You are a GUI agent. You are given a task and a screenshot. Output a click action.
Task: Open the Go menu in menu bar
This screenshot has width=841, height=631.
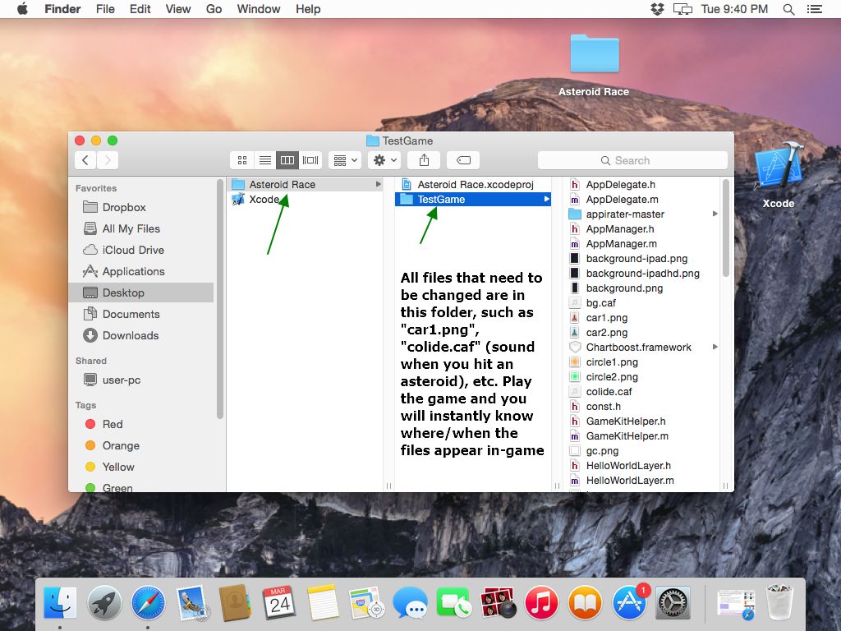[214, 9]
